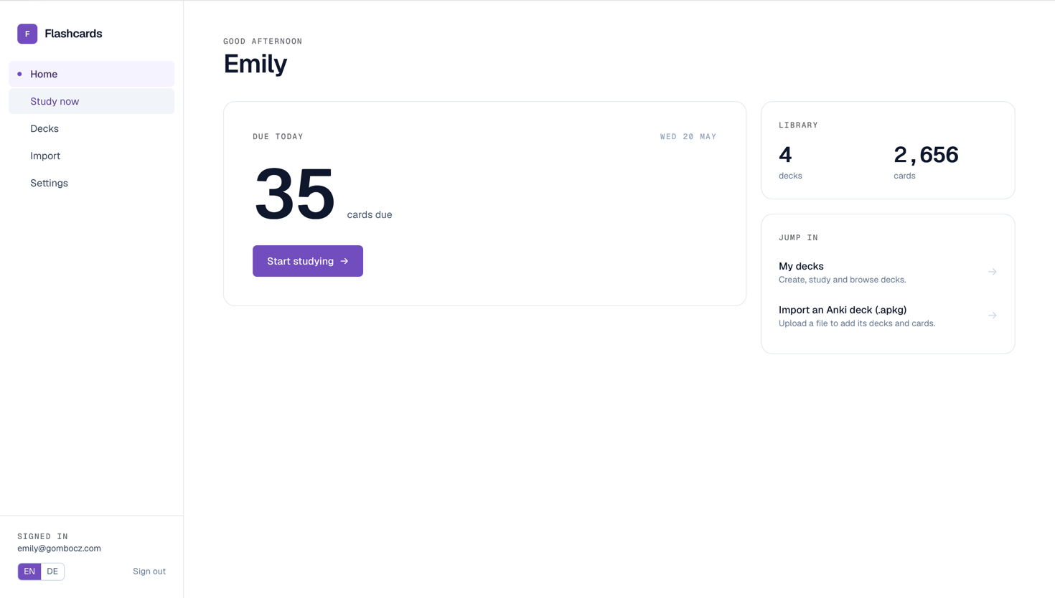Switch language to DE
The height and width of the screenshot is (598, 1055).
click(x=52, y=571)
